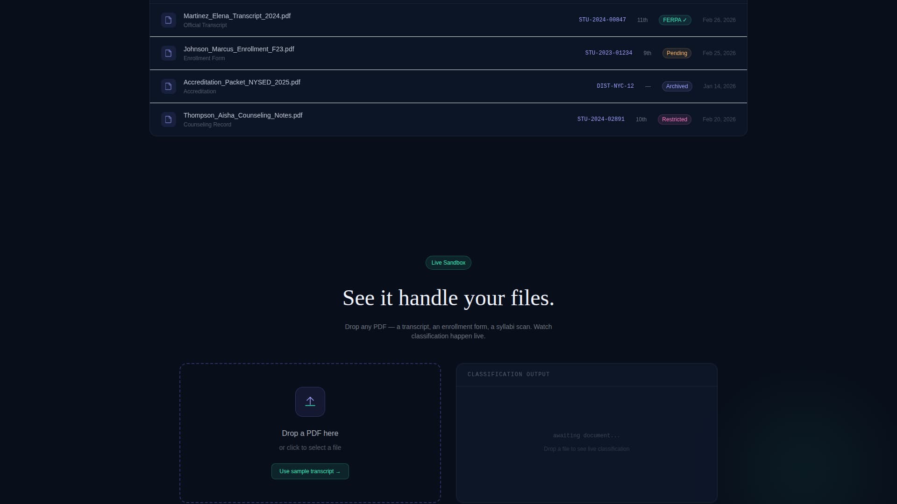The image size is (897, 504).
Task: Click 'Drop a file to see live classification' hint
Action: [x=586, y=449]
